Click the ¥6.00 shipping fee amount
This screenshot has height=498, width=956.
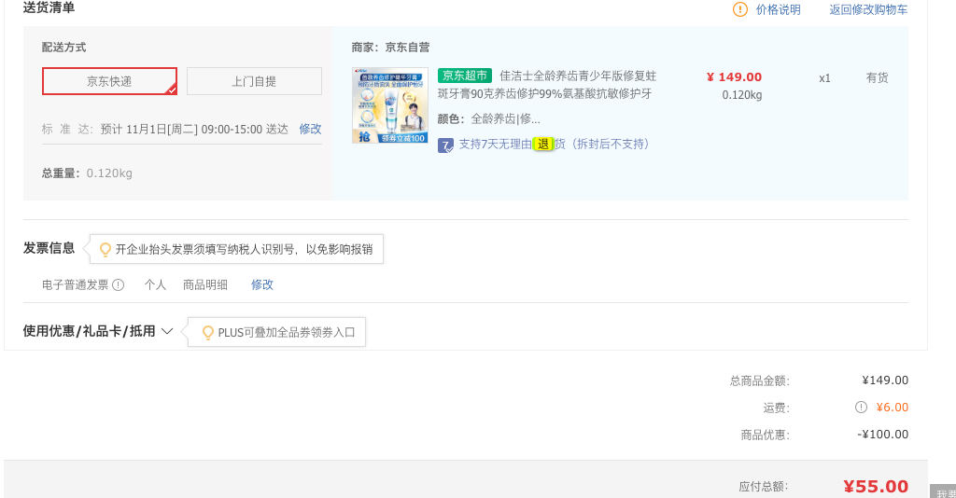tap(893, 408)
